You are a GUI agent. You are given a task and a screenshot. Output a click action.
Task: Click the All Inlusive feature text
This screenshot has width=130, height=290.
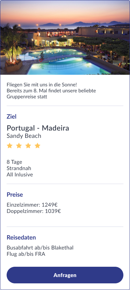(x=20, y=175)
